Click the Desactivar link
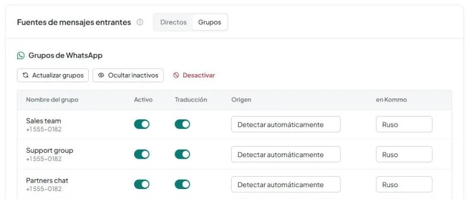 click(x=194, y=75)
